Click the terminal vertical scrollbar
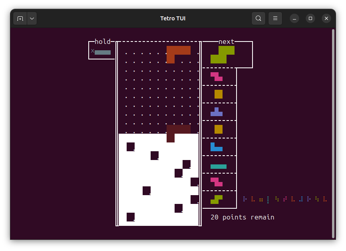This screenshot has height=251, width=346. pyautogui.click(x=334, y=134)
